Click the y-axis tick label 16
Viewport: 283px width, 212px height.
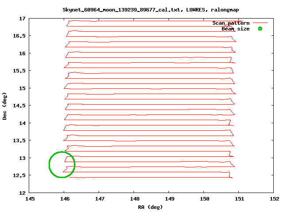click(22, 53)
